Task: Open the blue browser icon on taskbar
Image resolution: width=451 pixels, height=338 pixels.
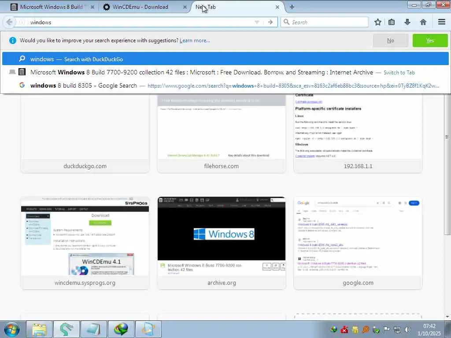Action: pos(148,329)
